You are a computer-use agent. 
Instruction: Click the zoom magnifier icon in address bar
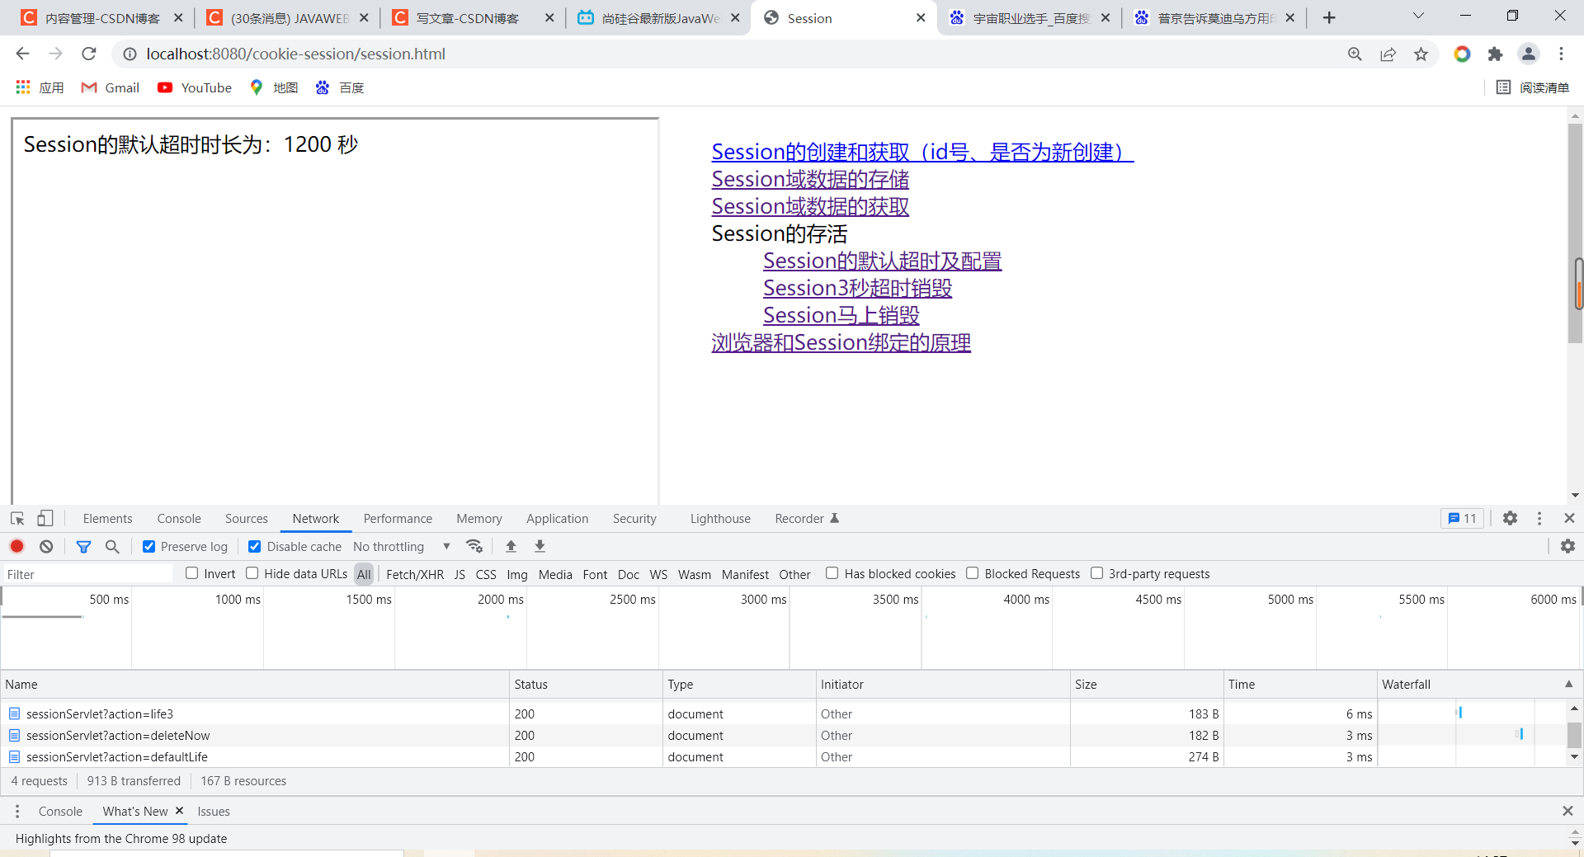[x=1355, y=54]
